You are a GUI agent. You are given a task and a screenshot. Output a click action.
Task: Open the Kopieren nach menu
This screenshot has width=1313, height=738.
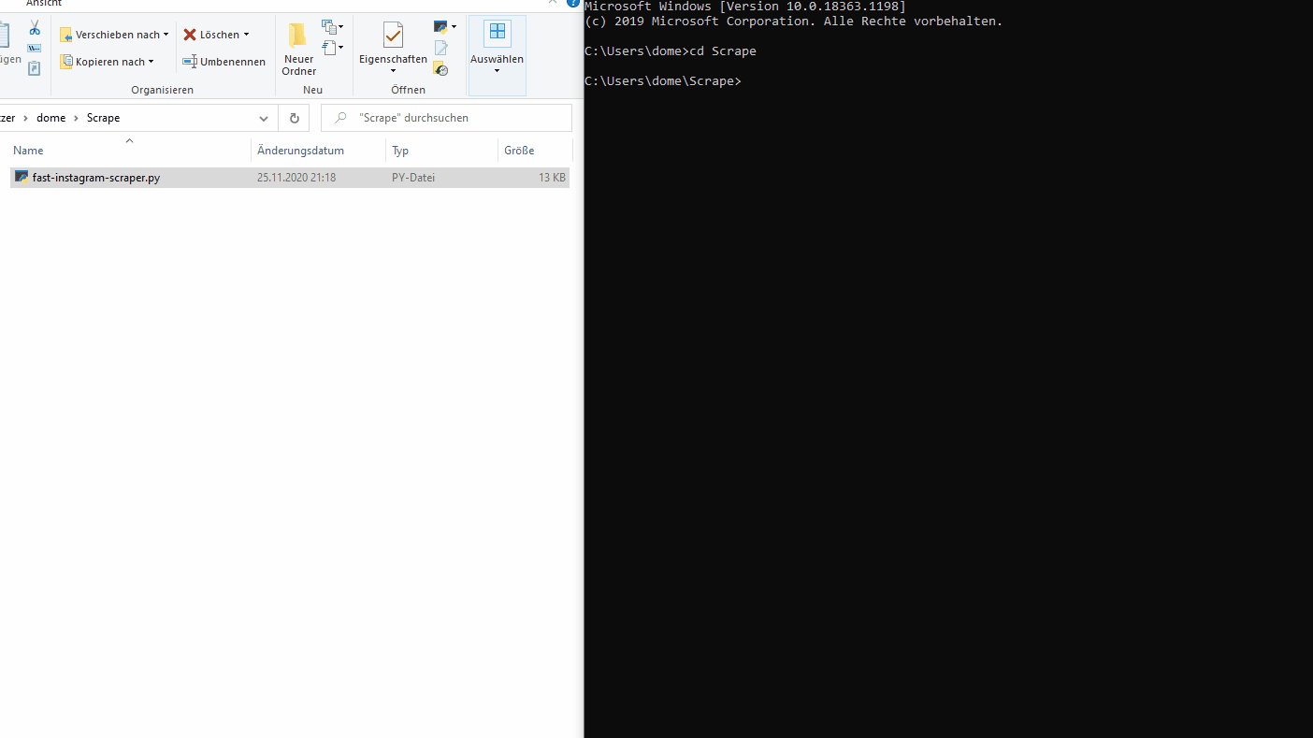[107, 62]
